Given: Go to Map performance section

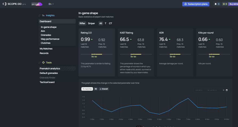Looking at the screenshot, I should pos(50,39).
